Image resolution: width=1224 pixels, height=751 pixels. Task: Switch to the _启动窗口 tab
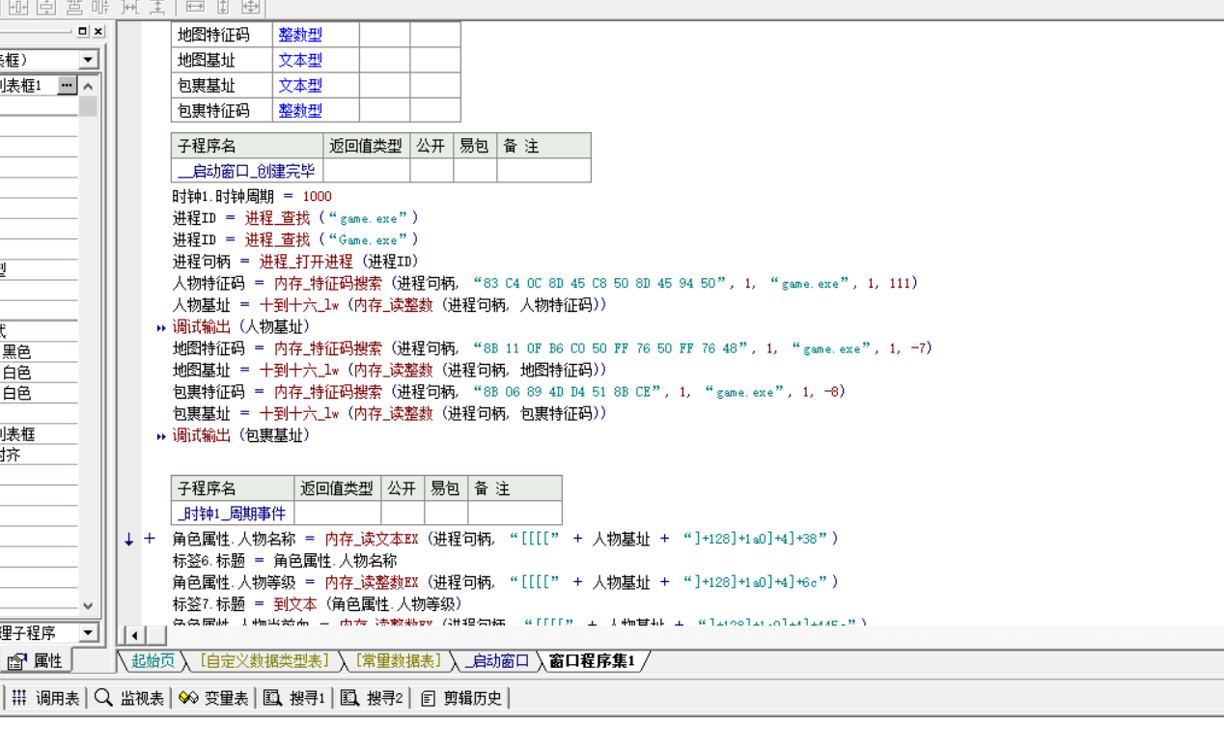[x=498, y=663]
